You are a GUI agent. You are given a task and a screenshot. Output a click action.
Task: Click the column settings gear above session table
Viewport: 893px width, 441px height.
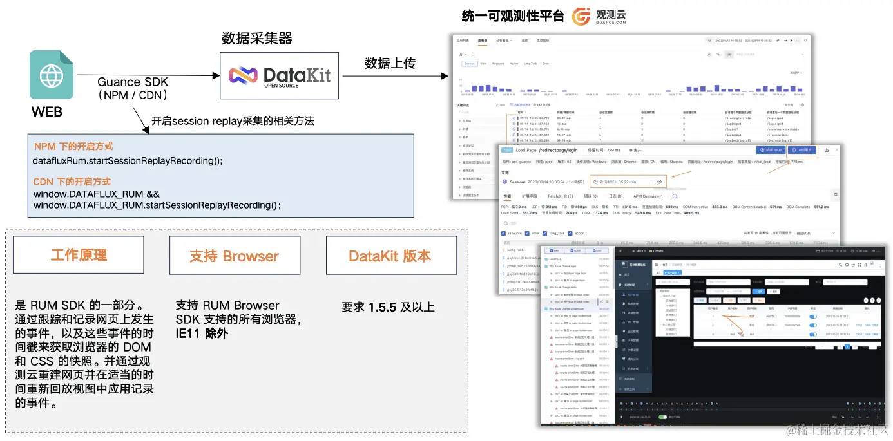click(802, 105)
